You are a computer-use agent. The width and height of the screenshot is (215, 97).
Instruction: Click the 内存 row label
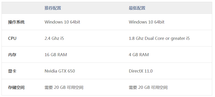[12, 55]
